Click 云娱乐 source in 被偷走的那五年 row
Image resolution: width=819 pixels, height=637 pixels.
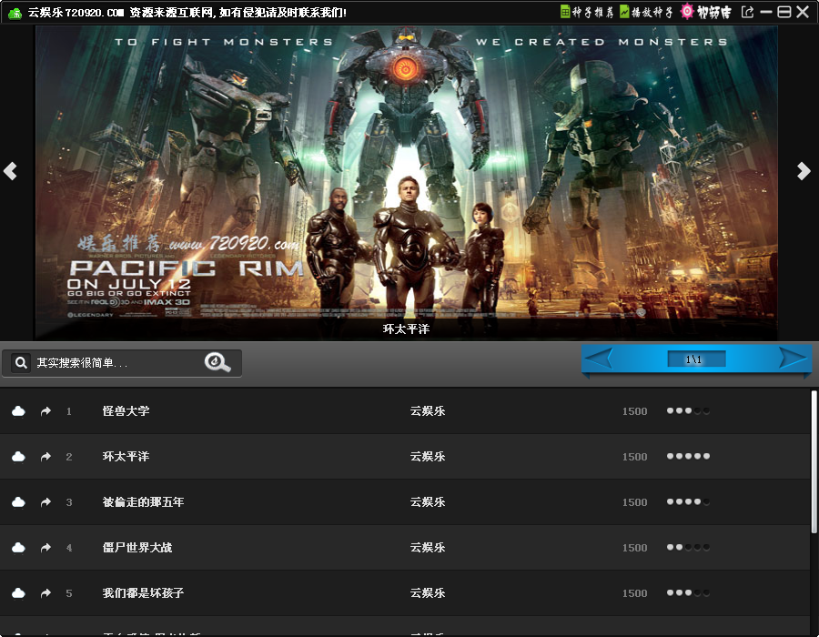coord(428,501)
